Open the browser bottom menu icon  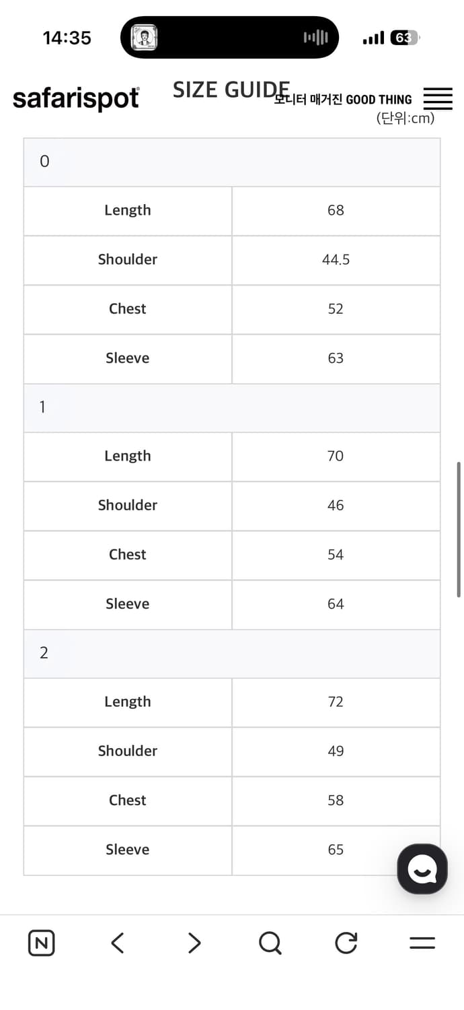(x=422, y=943)
